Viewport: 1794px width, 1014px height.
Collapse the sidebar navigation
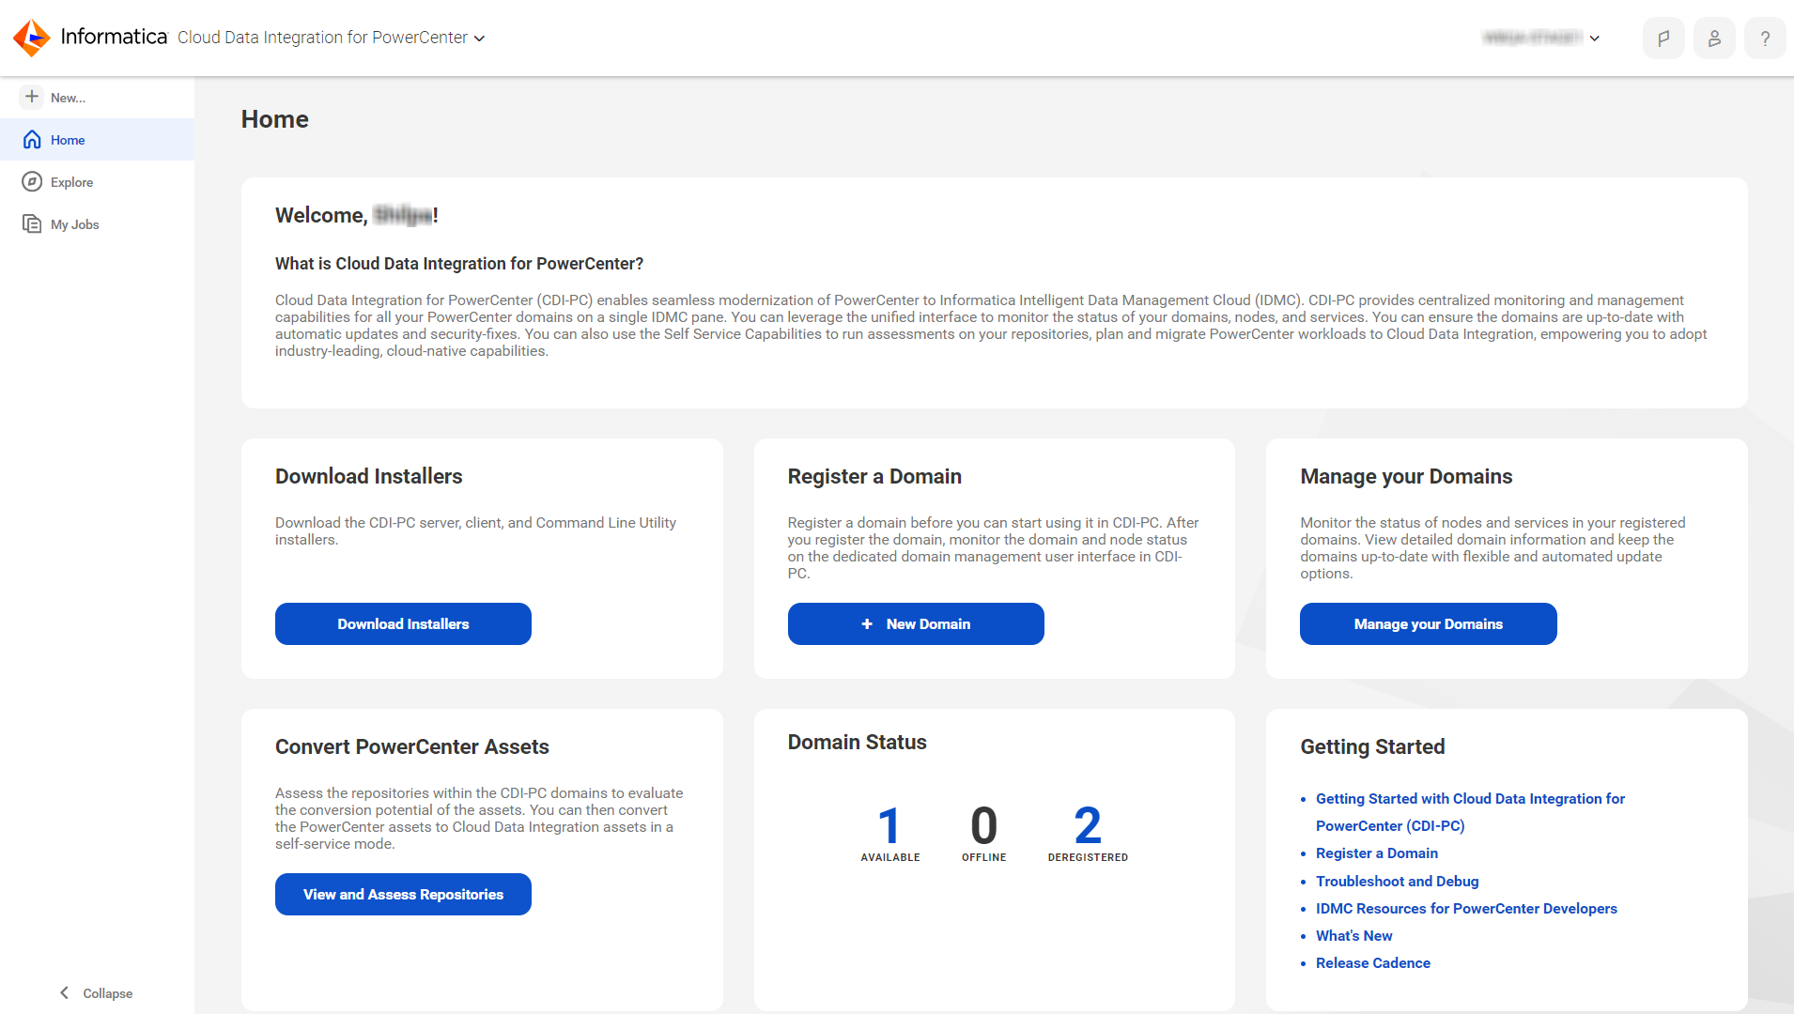point(96,993)
